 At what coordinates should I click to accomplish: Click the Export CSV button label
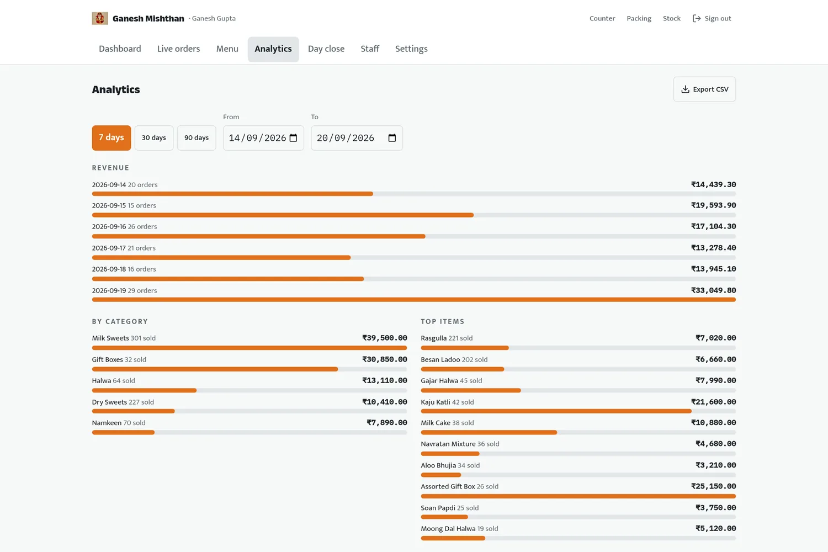(x=710, y=89)
